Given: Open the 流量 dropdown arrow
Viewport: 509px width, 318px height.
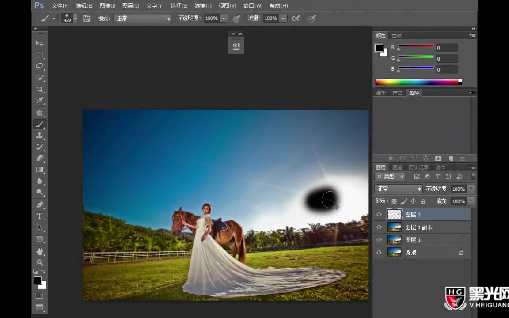Looking at the screenshot, I should [x=283, y=19].
